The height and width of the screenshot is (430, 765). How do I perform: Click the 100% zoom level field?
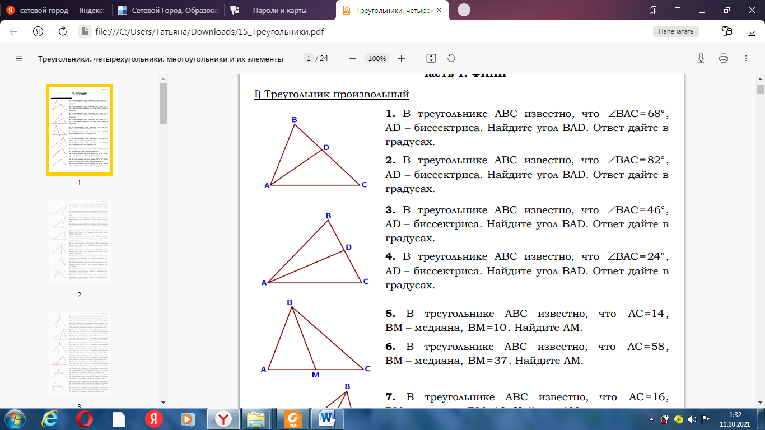pos(377,58)
